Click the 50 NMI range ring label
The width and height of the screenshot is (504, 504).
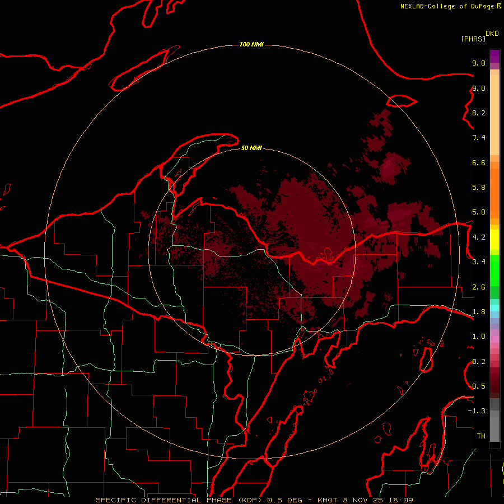pos(251,148)
